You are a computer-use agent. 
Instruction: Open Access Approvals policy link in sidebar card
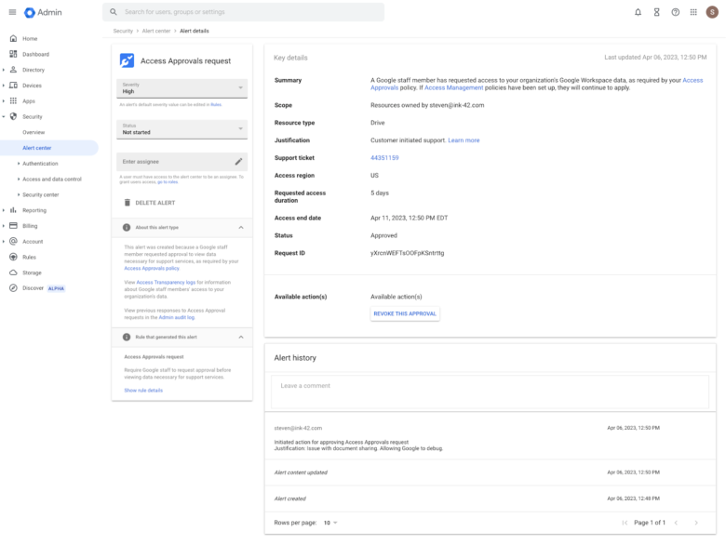(x=152, y=269)
